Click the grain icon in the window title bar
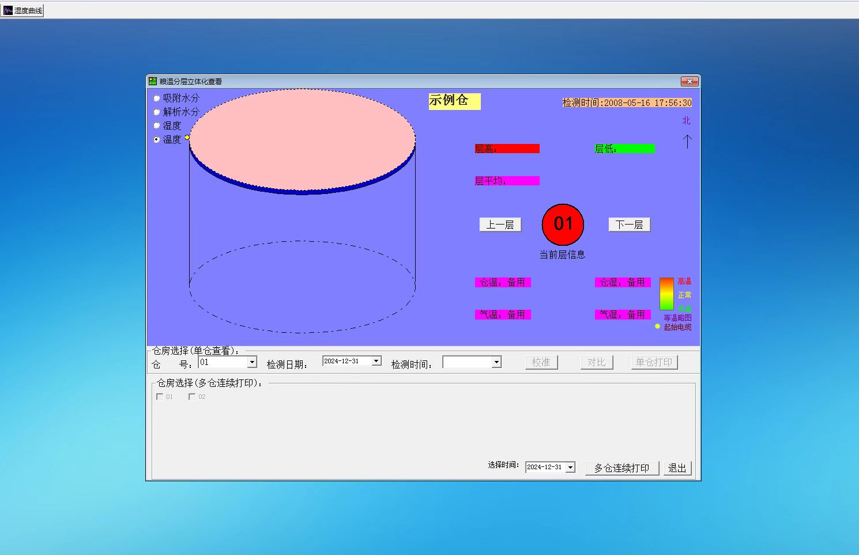The image size is (859, 555). pyautogui.click(x=153, y=81)
